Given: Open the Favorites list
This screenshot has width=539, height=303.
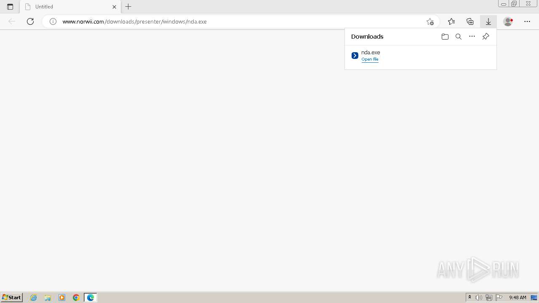Looking at the screenshot, I should click(x=451, y=21).
